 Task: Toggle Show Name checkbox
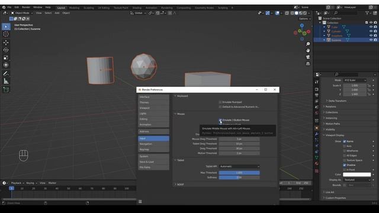click(345, 141)
